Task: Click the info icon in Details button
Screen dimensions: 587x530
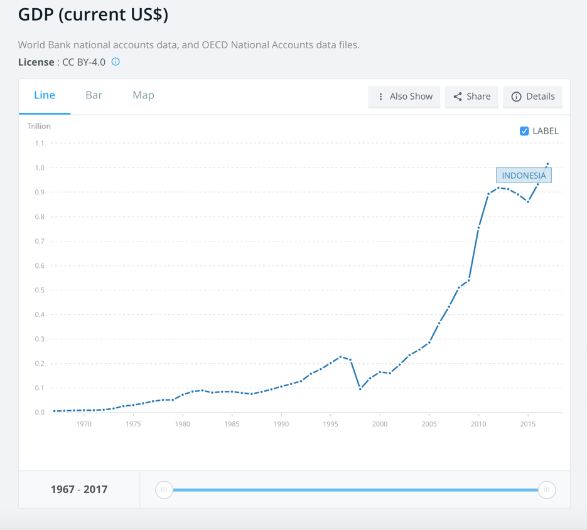Action: (x=516, y=97)
